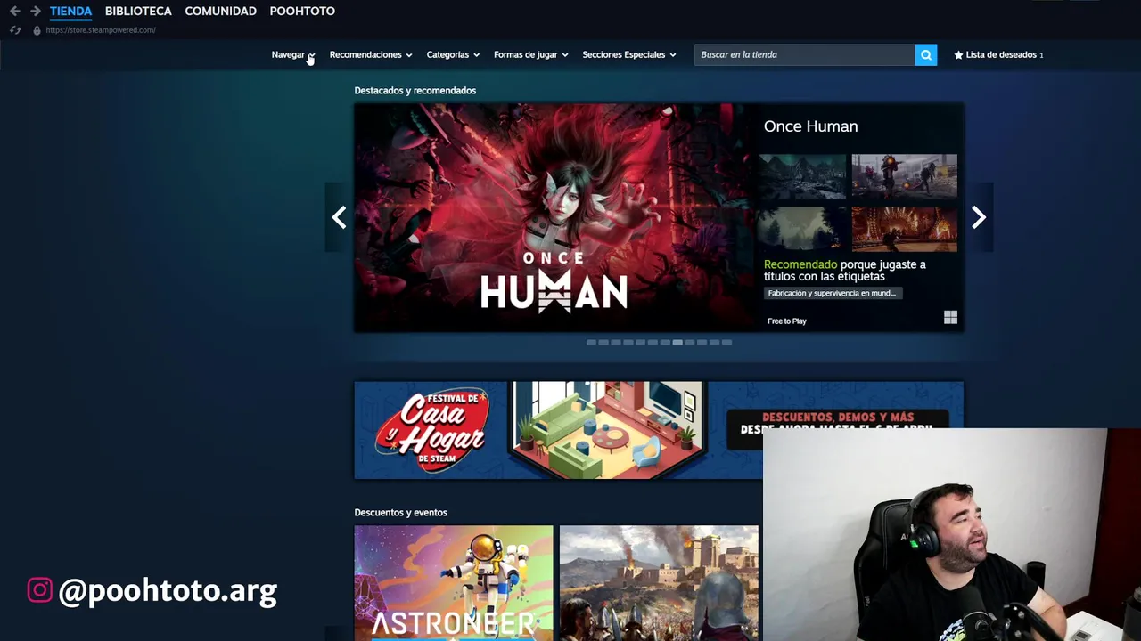This screenshot has width=1141, height=641.
Task: Go forward with the right arrow
Action: pos(36,11)
